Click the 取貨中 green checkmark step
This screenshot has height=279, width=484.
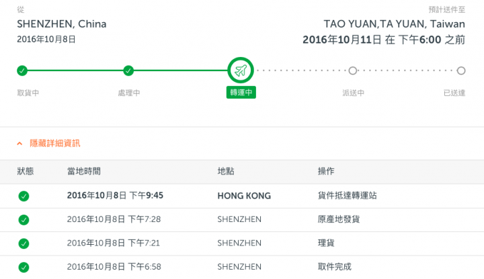(x=22, y=70)
